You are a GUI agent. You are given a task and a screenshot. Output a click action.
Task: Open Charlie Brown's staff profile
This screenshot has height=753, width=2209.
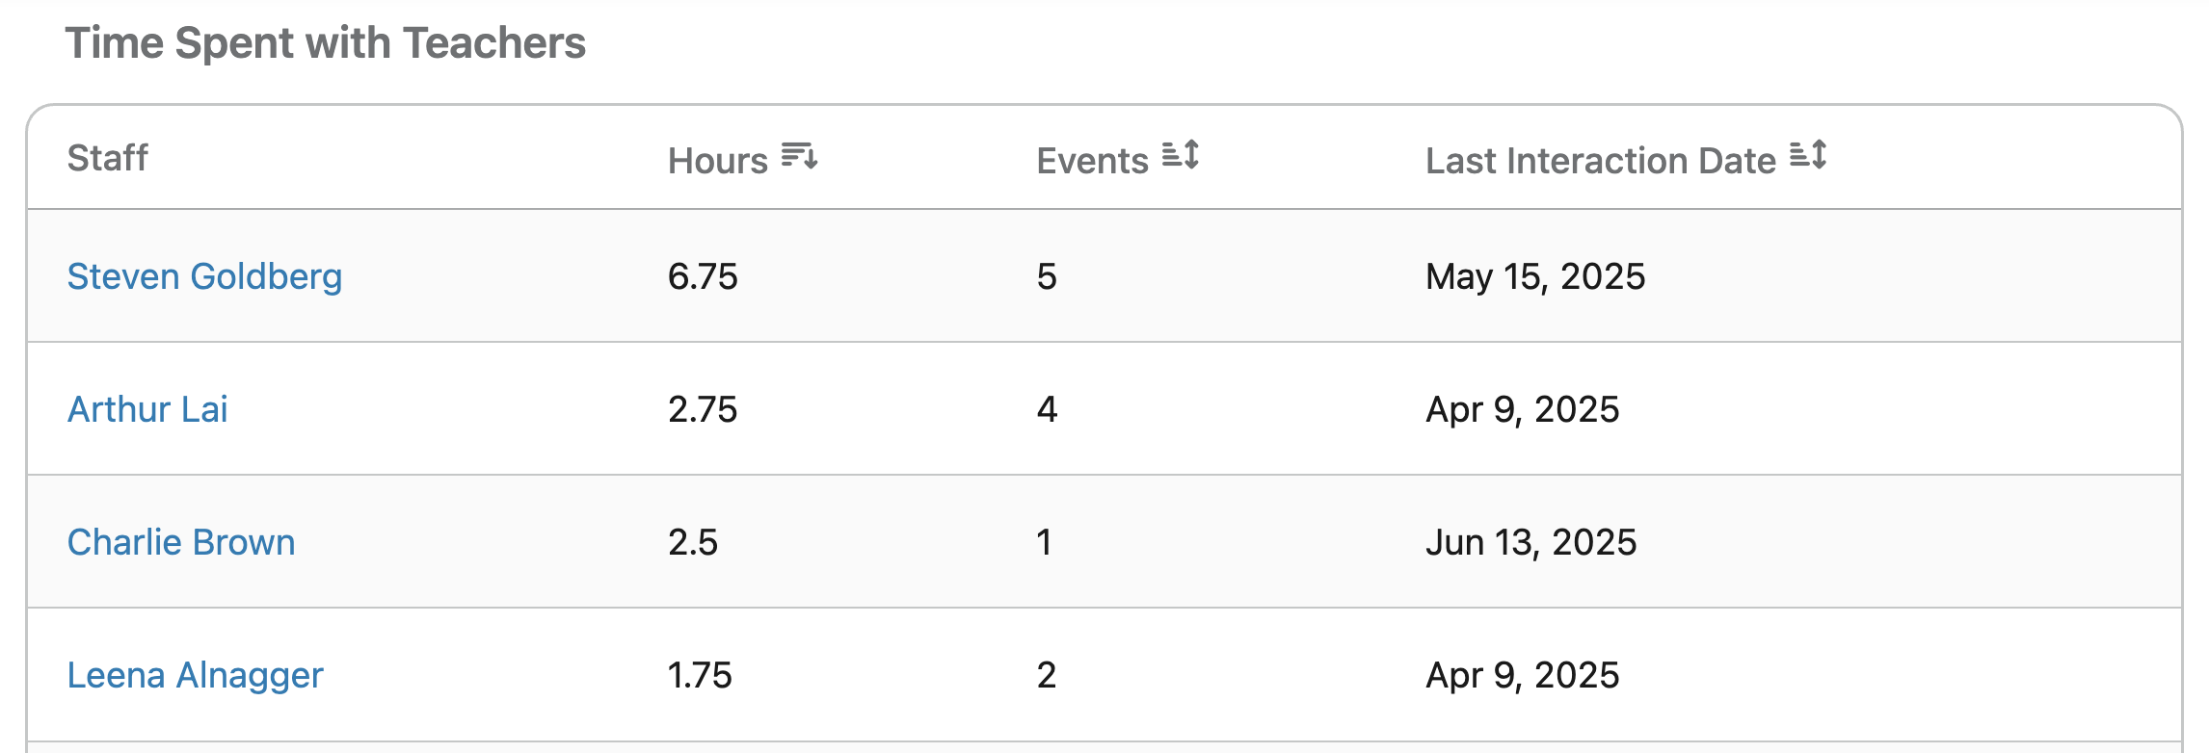tap(181, 542)
